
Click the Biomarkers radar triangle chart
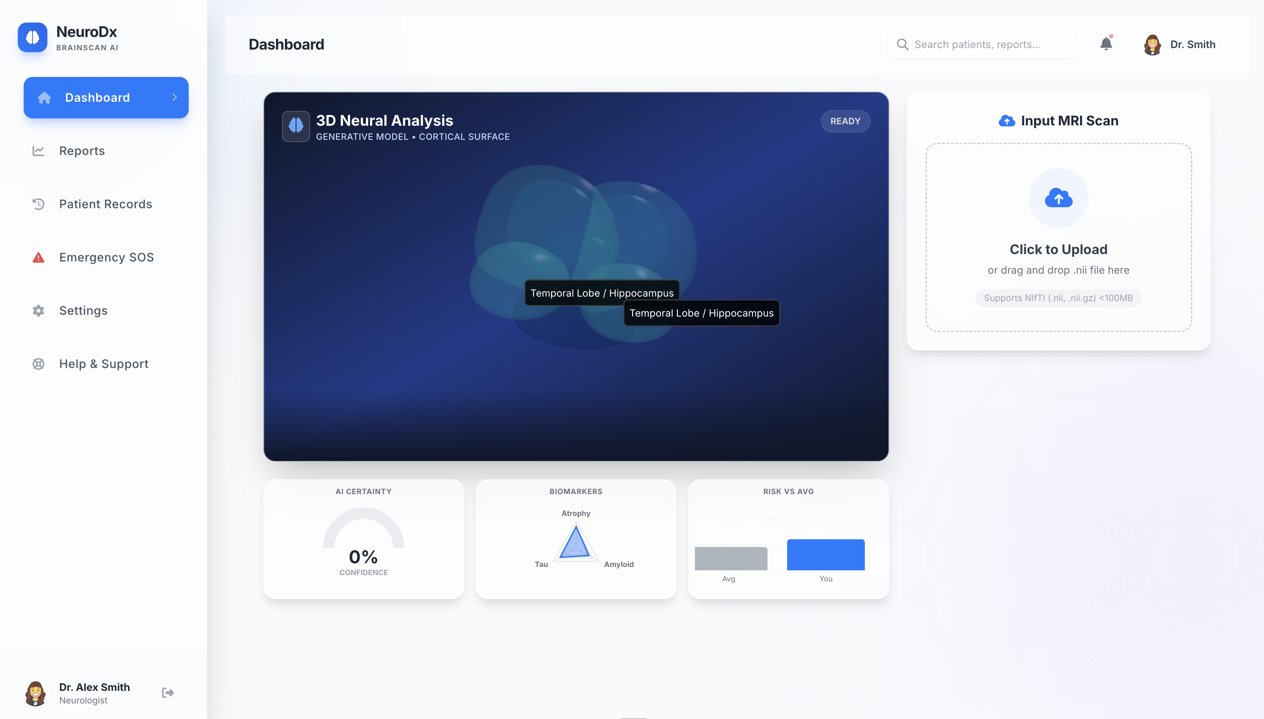575,543
